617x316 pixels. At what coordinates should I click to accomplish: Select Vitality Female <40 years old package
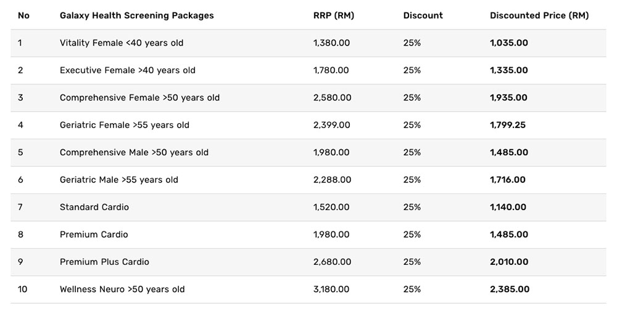point(121,43)
